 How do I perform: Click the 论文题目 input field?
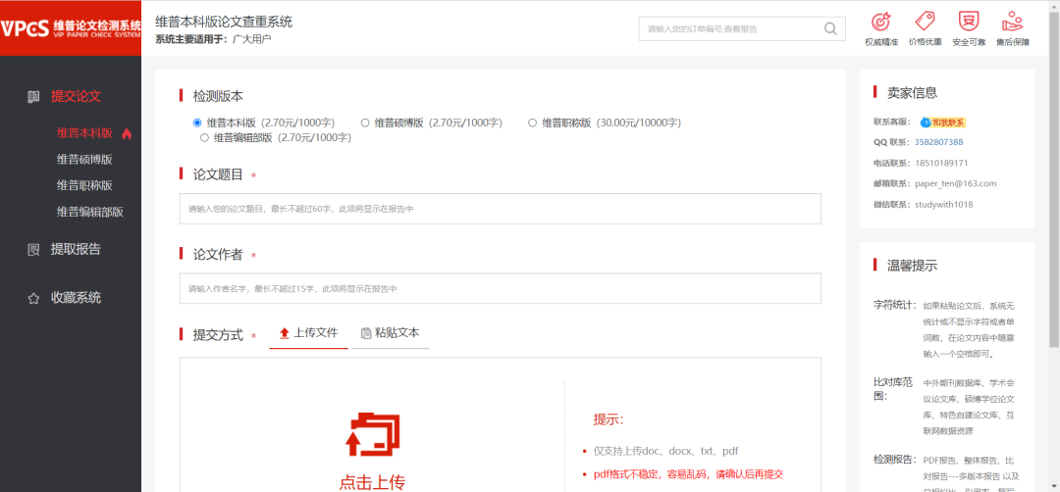tap(501, 209)
